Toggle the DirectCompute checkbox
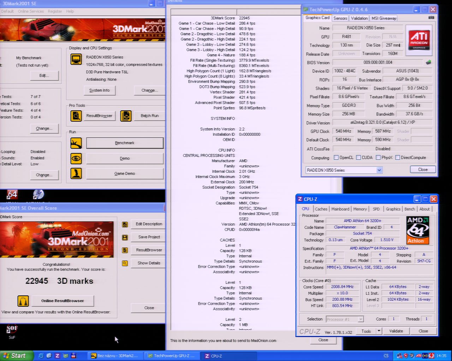This screenshot has height=361, width=452. [398, 158]
